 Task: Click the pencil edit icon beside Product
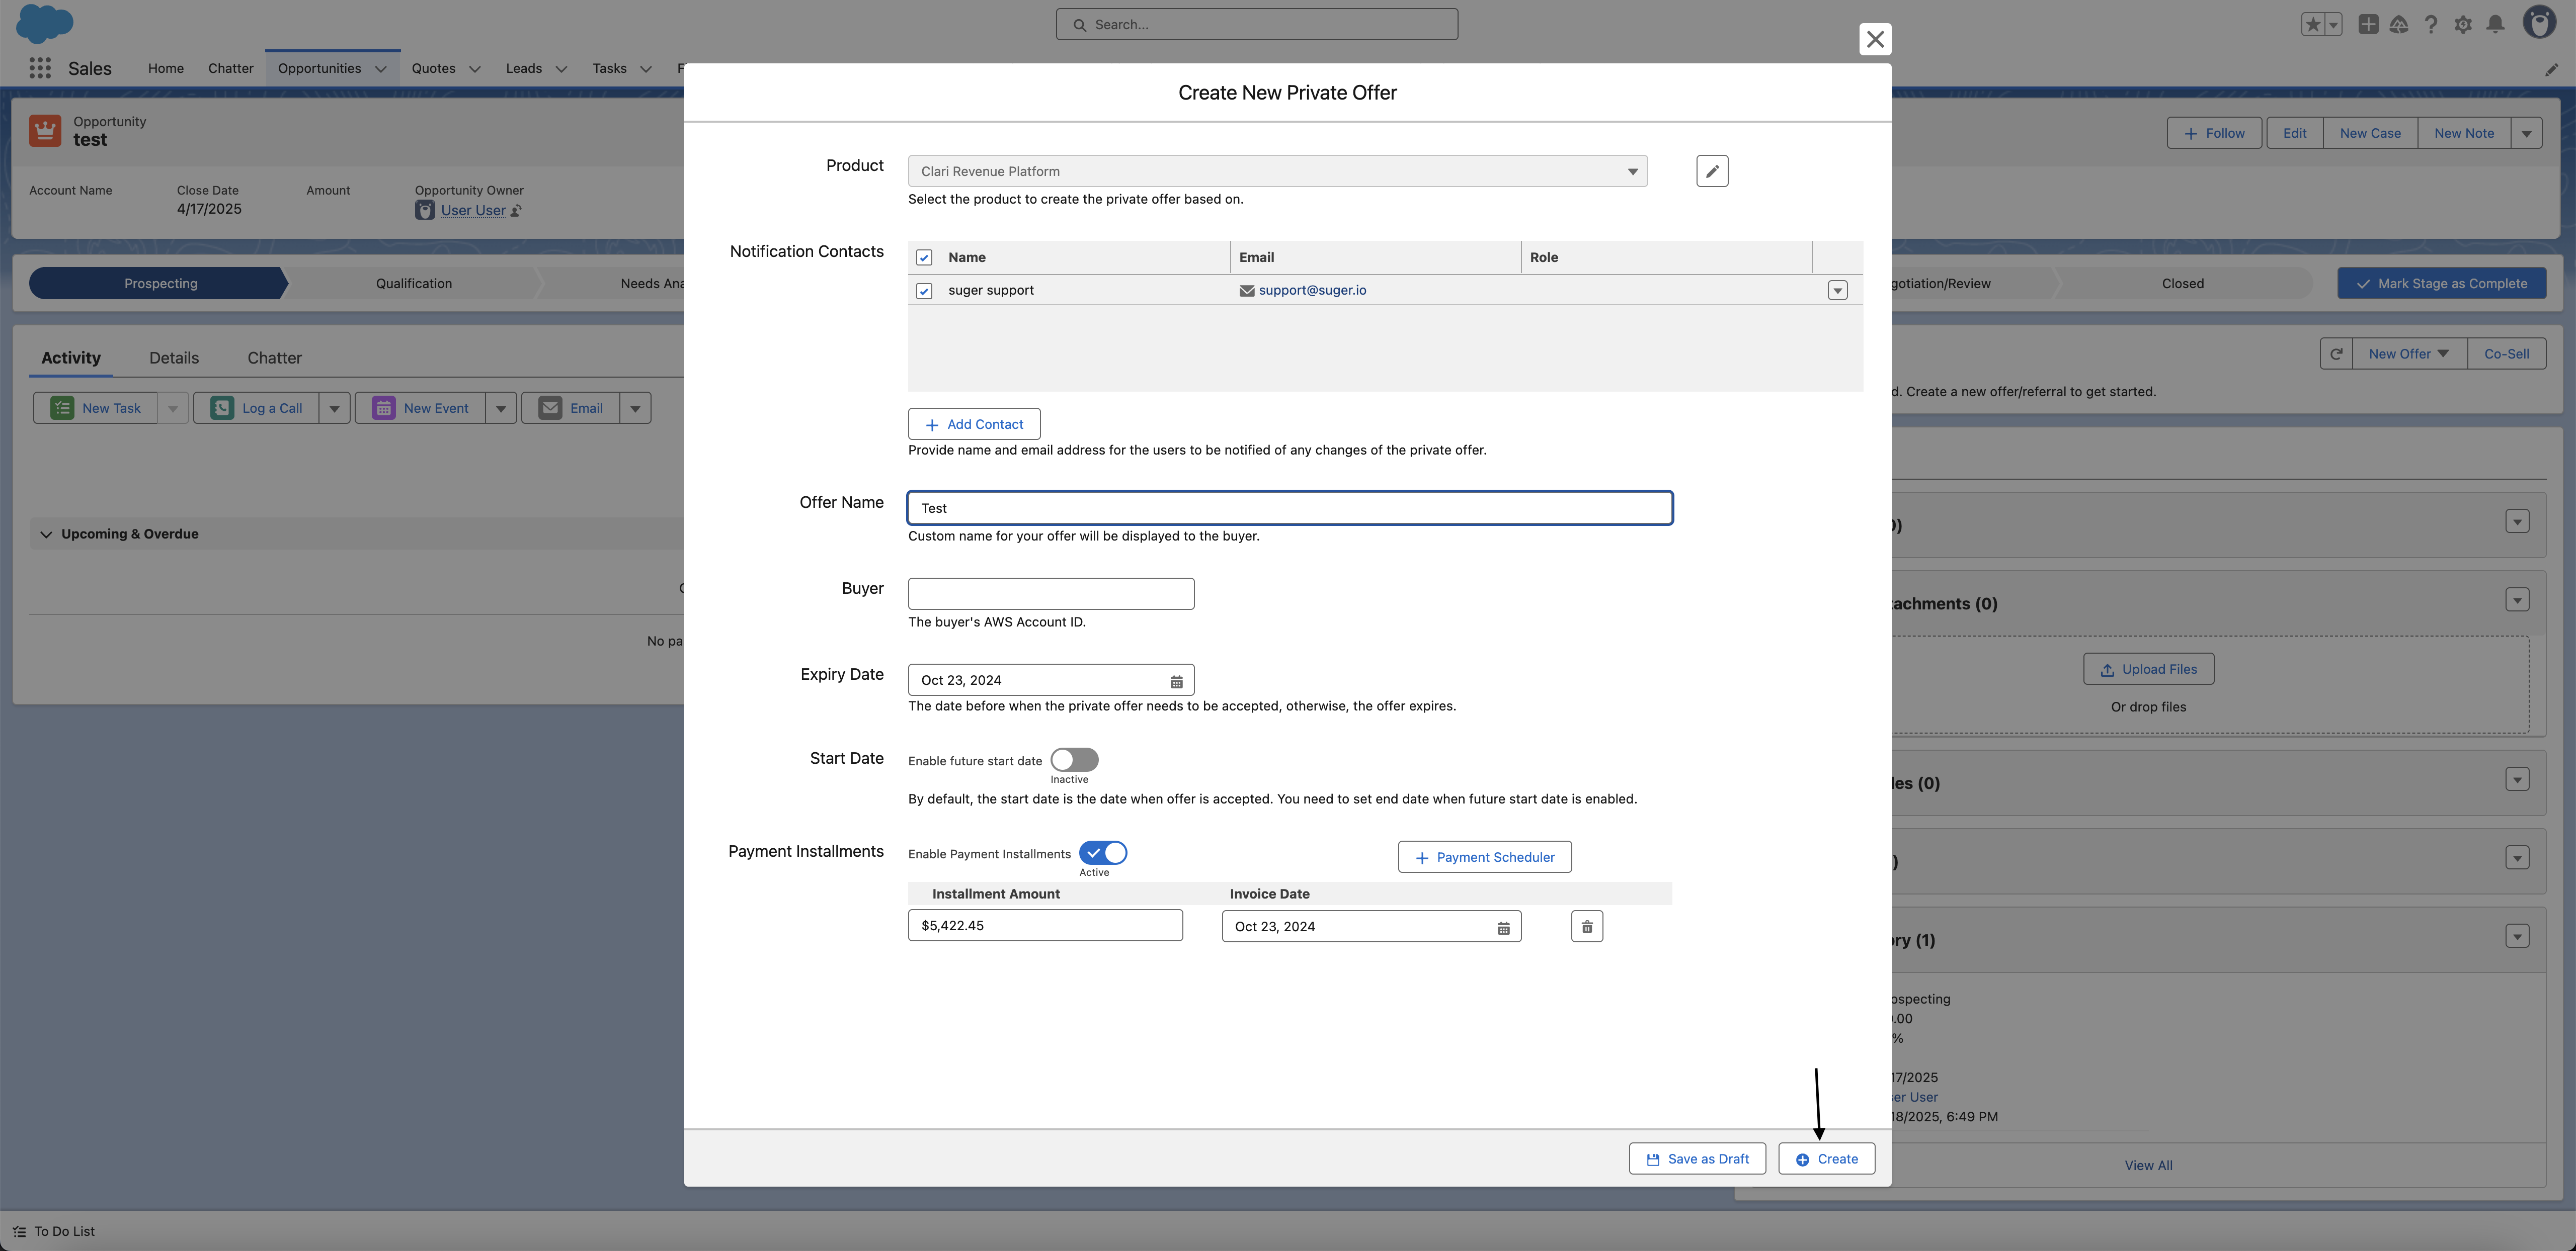tap(1711, 171)
